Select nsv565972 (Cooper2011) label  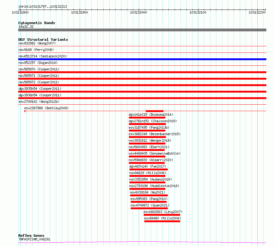pos(39,82)
